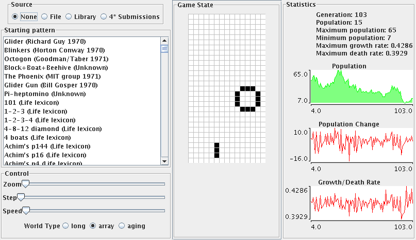This screenshot has height=240, width=416.
Task: Select the None source radio button
Action: 15,16
